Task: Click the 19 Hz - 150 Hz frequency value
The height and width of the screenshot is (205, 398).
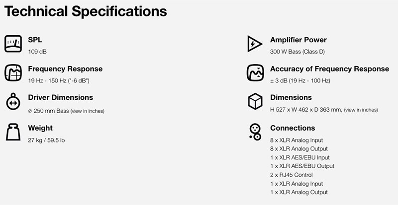Action: 59,81
